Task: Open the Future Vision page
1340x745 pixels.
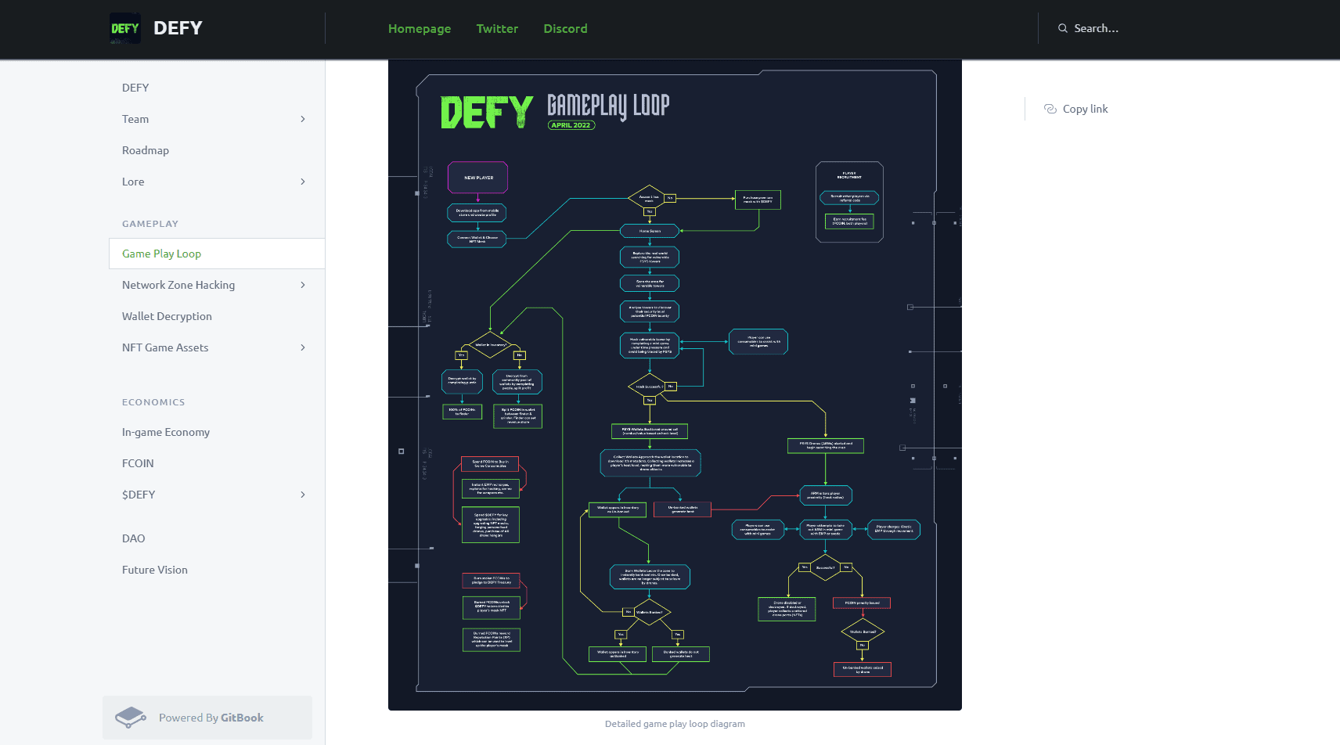Action: (217, 570)
